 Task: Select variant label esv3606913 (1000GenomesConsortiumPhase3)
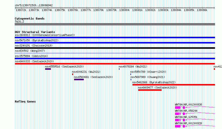(x=45, y=35)
